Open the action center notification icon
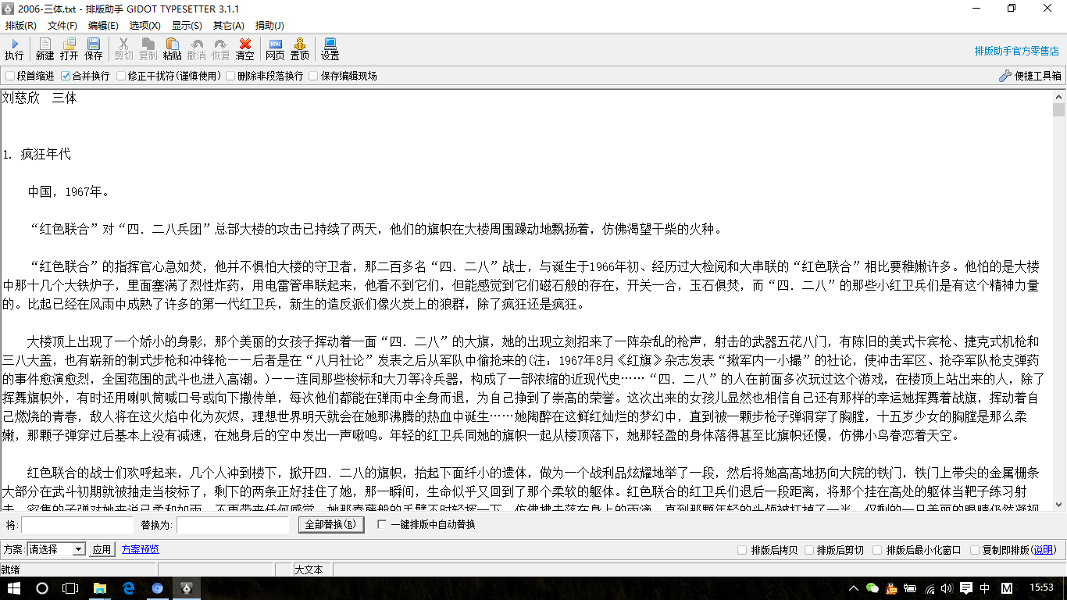Screen dimensions: 1067x600 point(966,588)
